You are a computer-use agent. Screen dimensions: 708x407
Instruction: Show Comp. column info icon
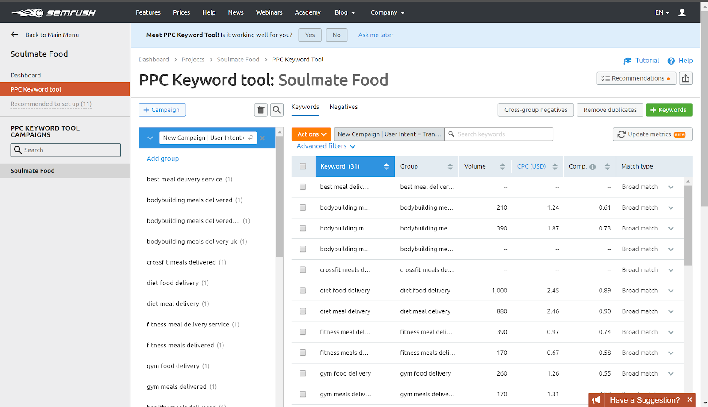click(593, 167)
